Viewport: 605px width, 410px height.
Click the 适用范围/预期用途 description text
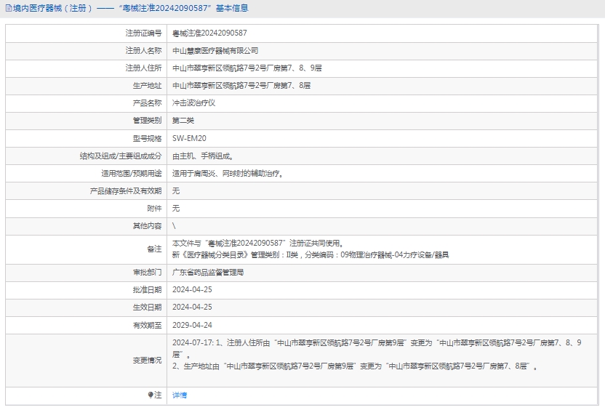click(x=227, y=174)
